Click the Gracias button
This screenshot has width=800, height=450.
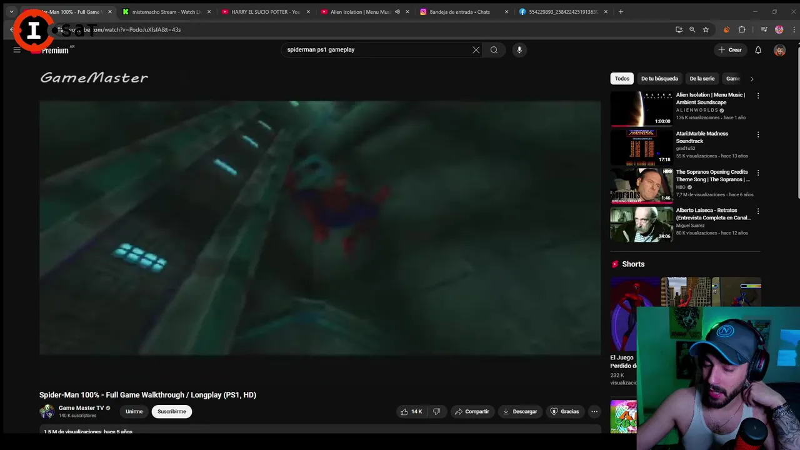pyautogui.click(x=564, y=412)
